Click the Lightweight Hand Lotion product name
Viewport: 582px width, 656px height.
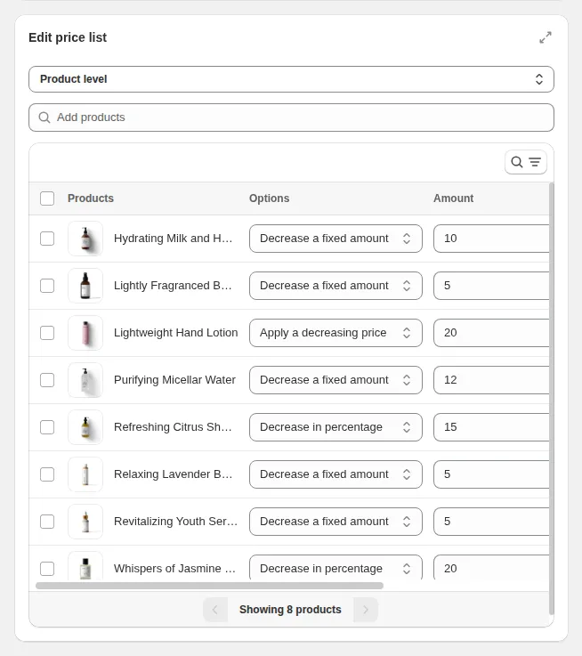(x=175, y=333)
